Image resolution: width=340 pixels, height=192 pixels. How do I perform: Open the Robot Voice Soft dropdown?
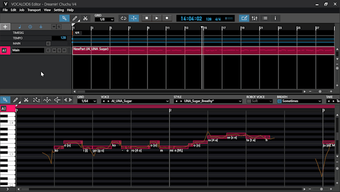[261, 101]
